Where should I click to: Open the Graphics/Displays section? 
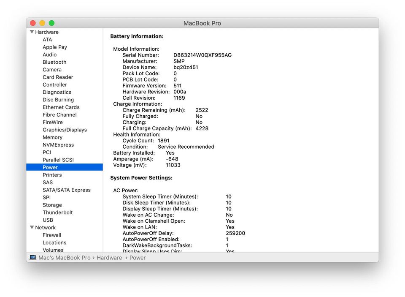coord(65,130)
